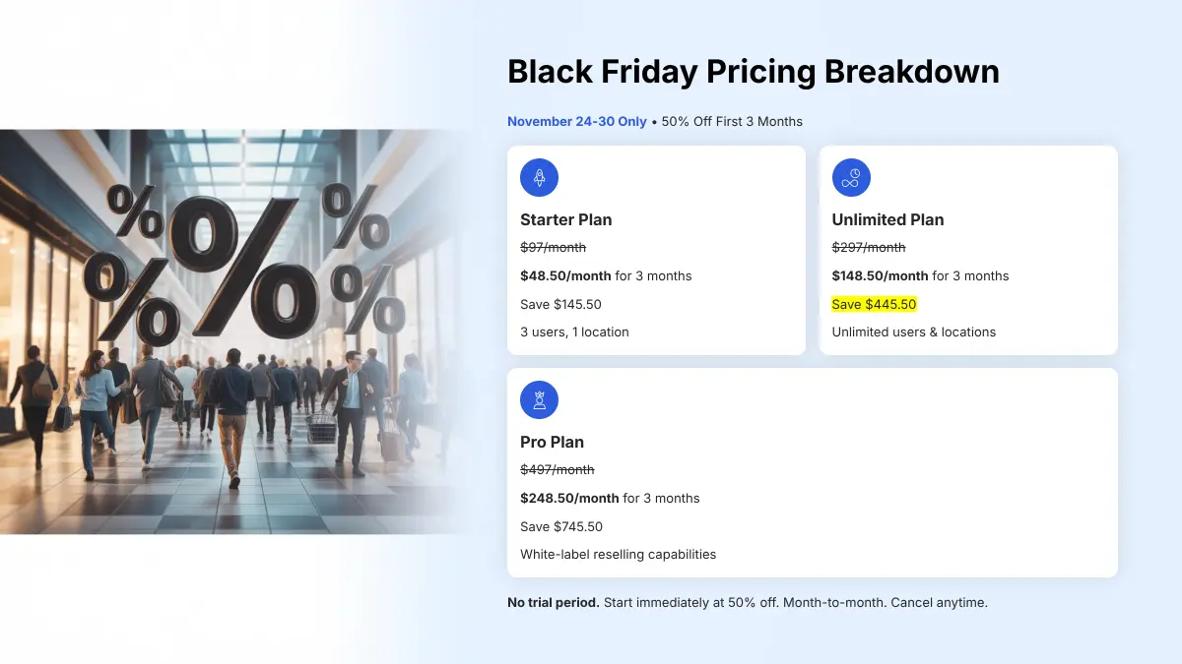Screen dimensions: 1182x664
Task: Click White-label reselling capabilities text
Action: [x=618, y=554]
